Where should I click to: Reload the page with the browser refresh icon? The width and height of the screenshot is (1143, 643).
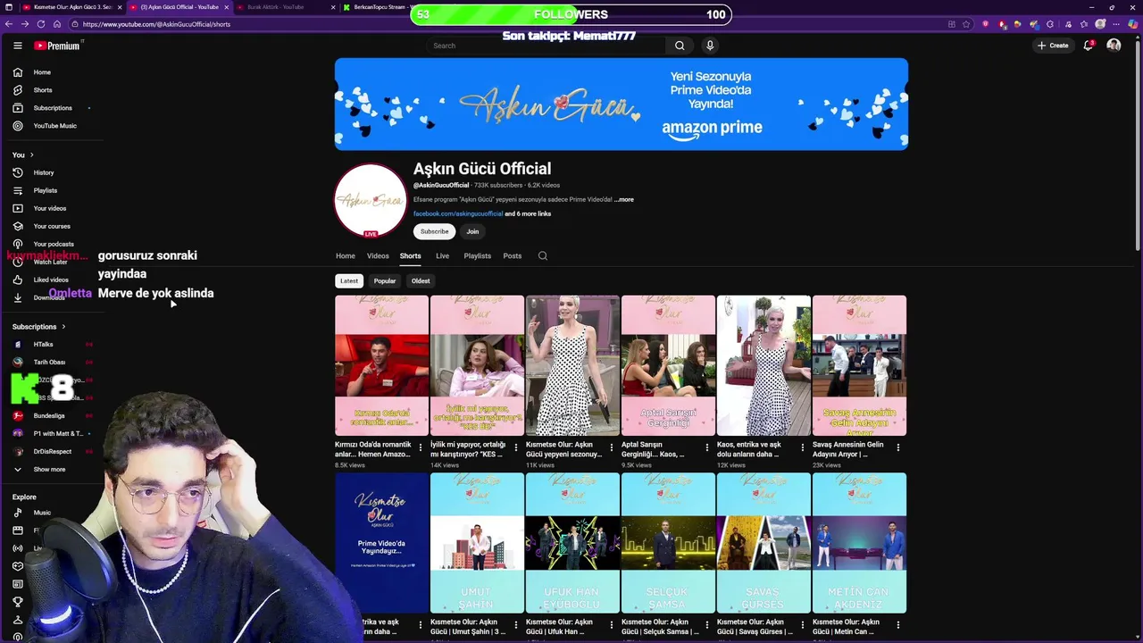coord(41,24)
